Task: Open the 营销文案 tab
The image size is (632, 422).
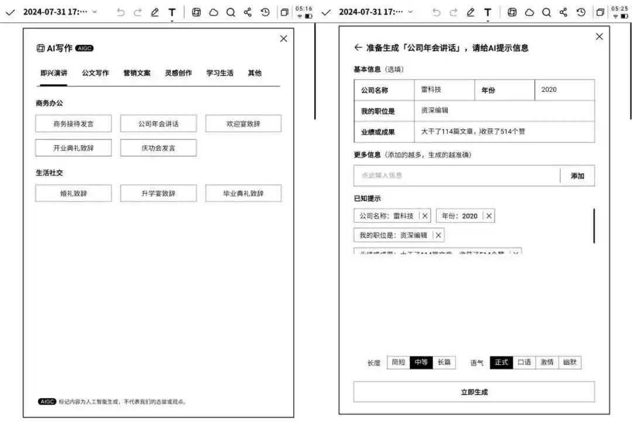Action: [x=137, y=73]
